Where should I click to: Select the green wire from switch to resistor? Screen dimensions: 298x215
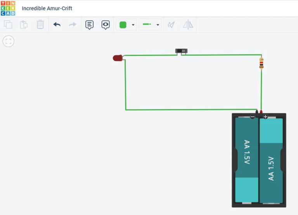pyautogui.click(x=222, y=55)
